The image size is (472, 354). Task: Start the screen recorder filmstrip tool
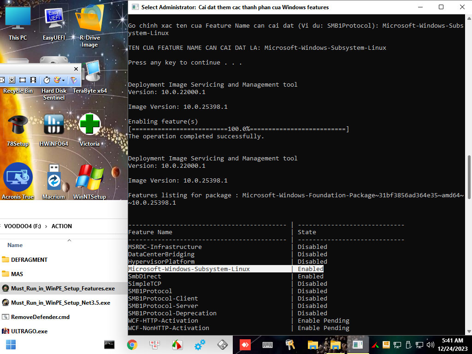pyautogui.click(x=33, y=80)
